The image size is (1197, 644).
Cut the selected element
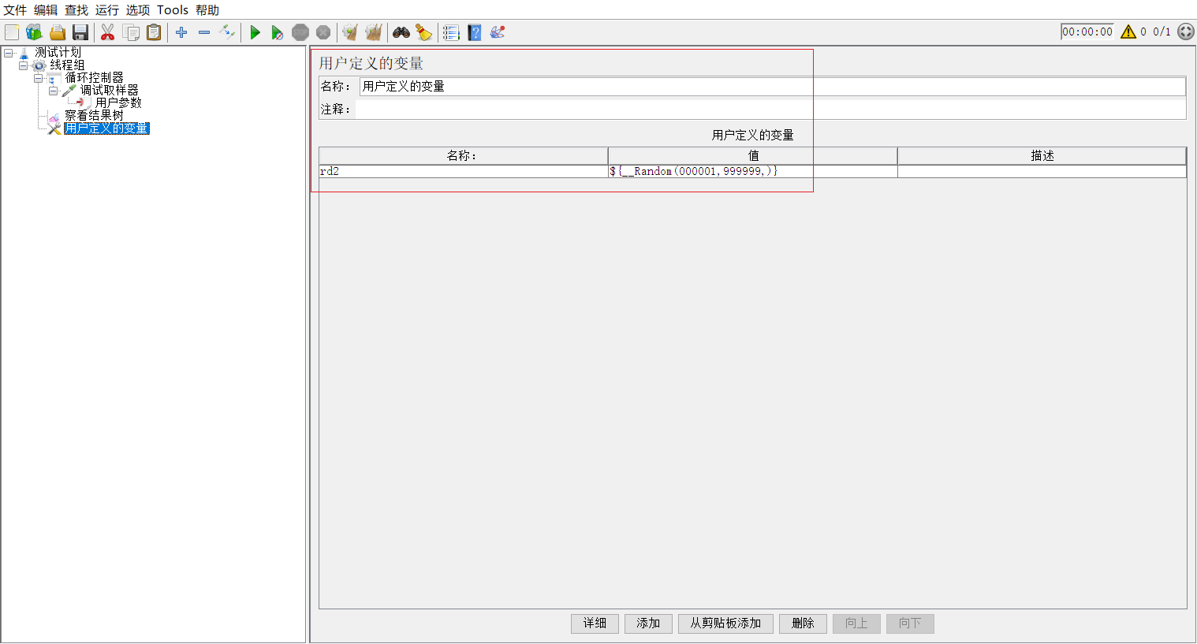click(107, 32)
